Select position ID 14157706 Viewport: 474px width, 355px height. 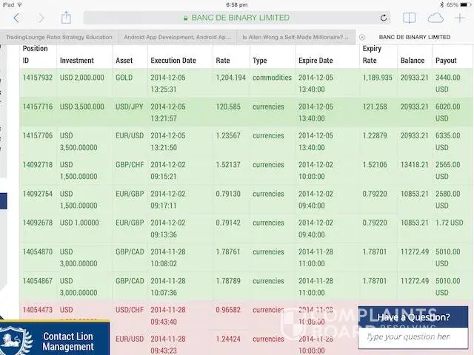[38, 135]
